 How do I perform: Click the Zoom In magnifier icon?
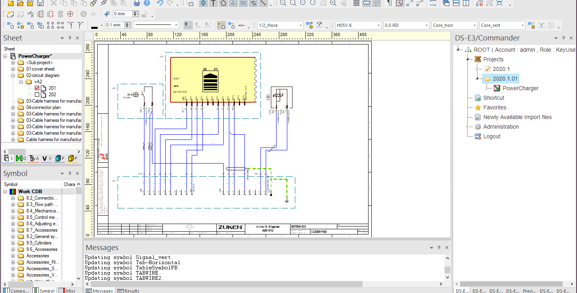pyautogui.click(x=283, y=3)
